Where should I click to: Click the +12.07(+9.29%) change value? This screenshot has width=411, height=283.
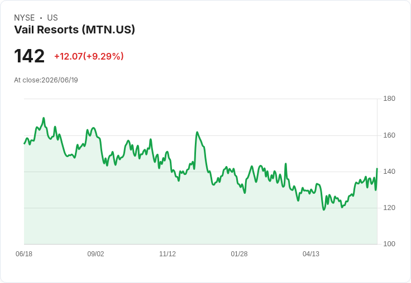pyautogui.click(x=89, y=56)
